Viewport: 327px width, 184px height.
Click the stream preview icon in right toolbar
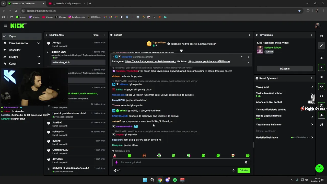click(x=322, y=58)
